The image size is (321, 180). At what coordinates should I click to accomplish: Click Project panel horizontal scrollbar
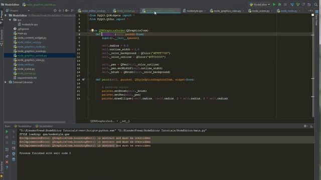point(35,122)
